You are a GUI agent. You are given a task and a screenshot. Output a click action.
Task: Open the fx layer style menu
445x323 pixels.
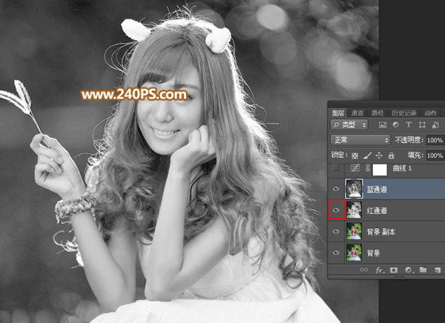[380, 270]
